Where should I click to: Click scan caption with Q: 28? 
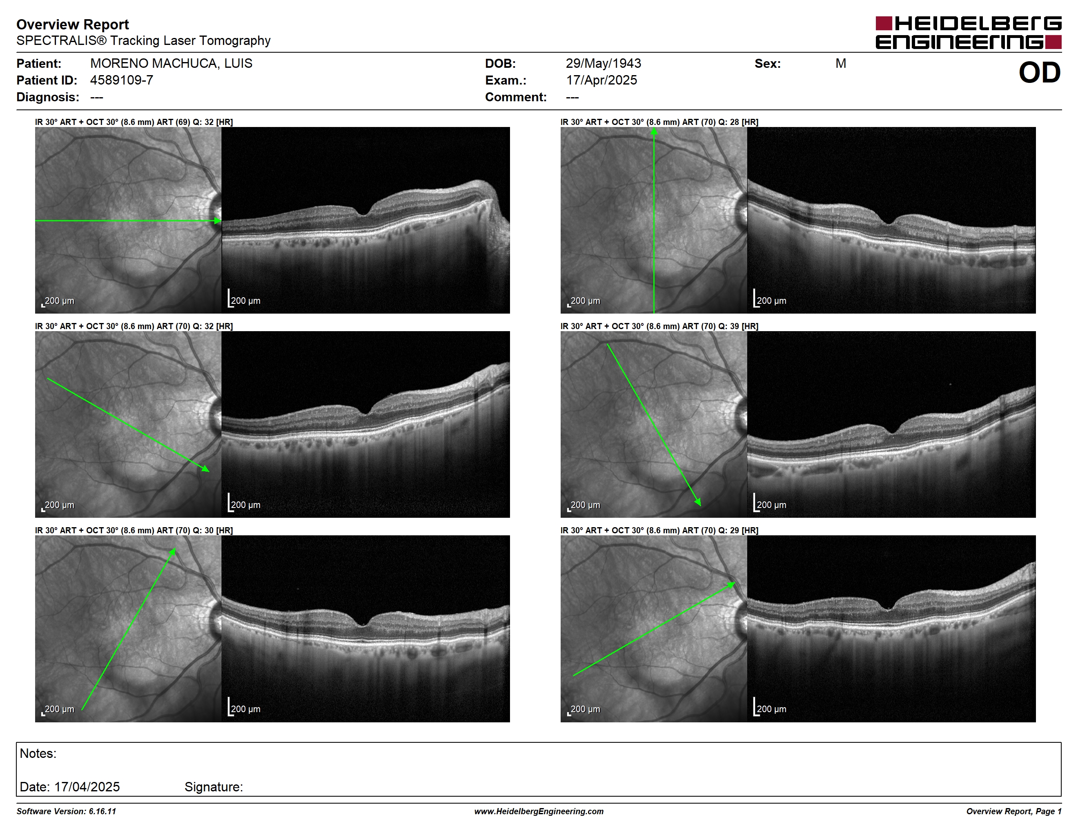click(659, 122)
